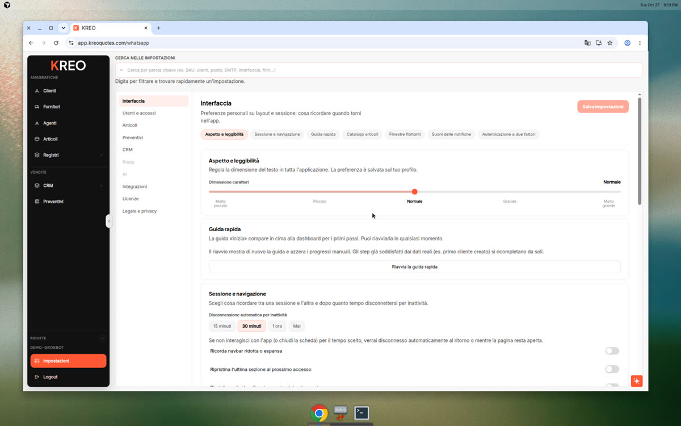681x426 pixels.
Task: Open the orange sparkle assistant button
Action: [x=637, y=381]
